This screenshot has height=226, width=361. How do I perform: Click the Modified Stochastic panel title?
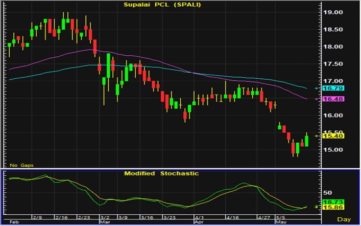(x=161, y=173)
